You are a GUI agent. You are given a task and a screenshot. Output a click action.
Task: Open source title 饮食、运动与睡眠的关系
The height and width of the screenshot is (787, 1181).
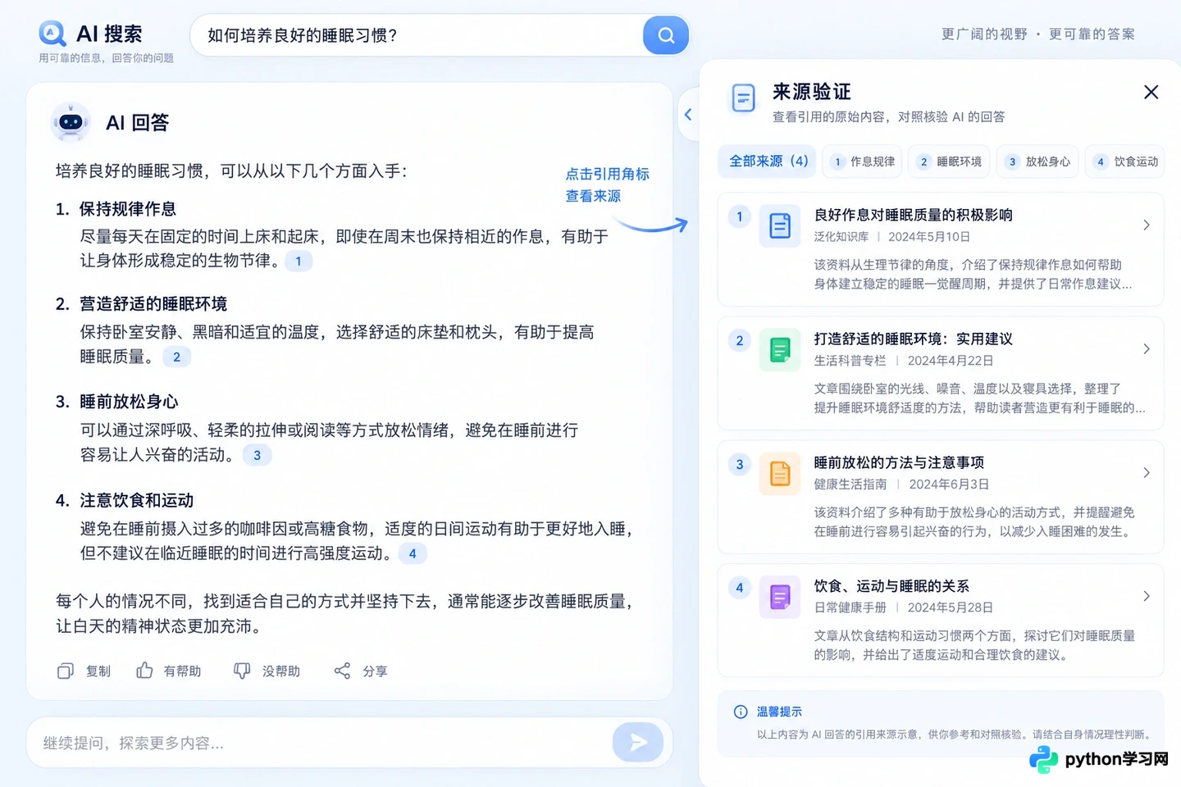pos(891,586)
